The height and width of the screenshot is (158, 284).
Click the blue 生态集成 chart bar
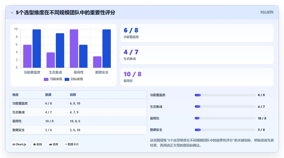[60, 50]
